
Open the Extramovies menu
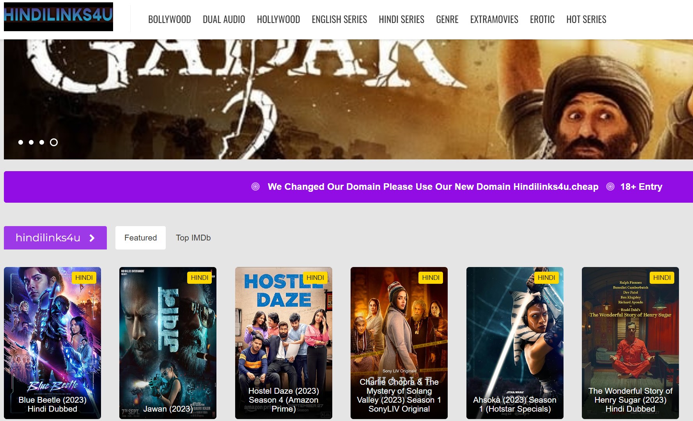coord(494,19)
